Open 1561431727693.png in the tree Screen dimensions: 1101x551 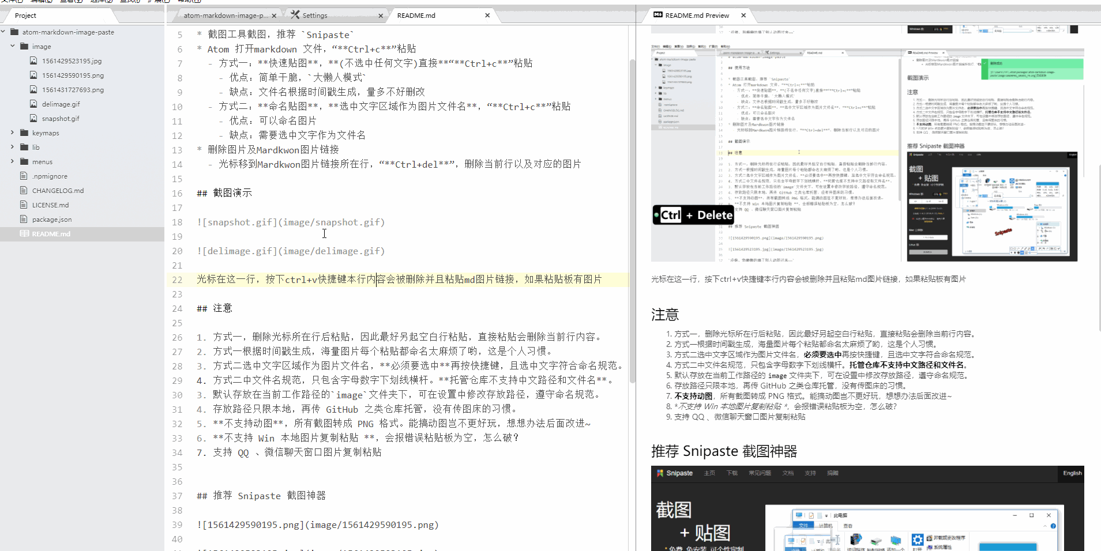(73, 89)
